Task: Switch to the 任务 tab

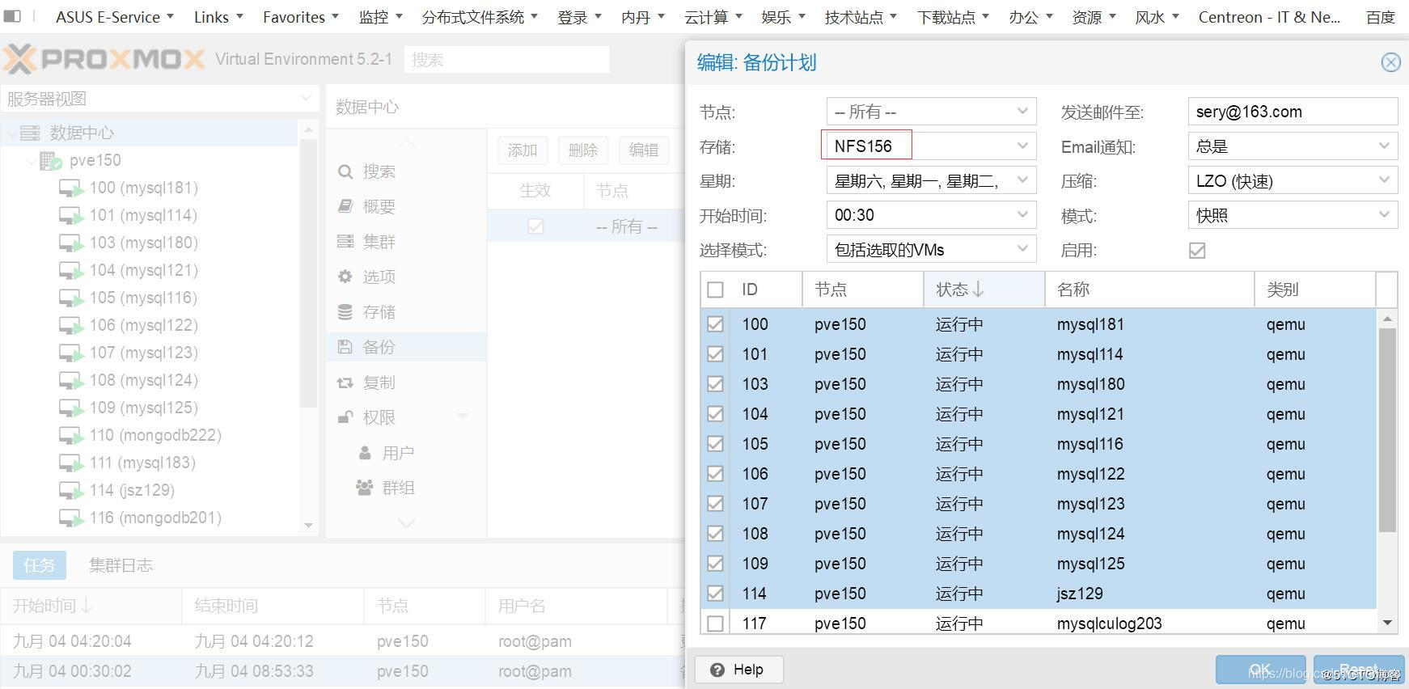Action: click(x=39, y=565)
